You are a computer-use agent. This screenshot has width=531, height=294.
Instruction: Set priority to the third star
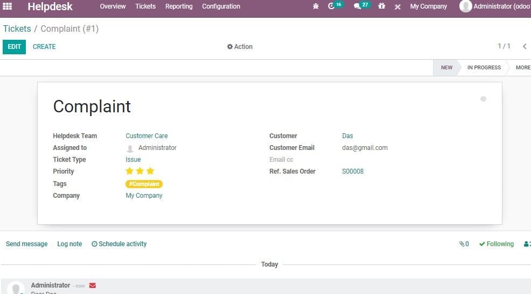[150, 171]
